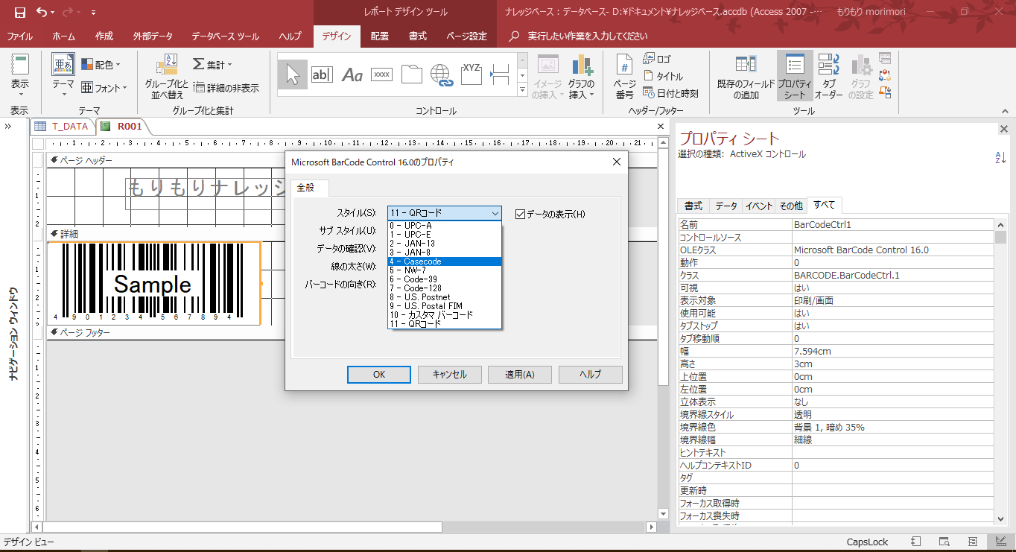Close the BarCode Control properties dialog
This screenshot has height=552, width=1016.
[x=616, y=162]
